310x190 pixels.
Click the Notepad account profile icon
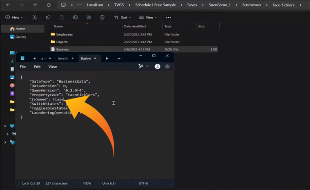(x=157, y=66)
